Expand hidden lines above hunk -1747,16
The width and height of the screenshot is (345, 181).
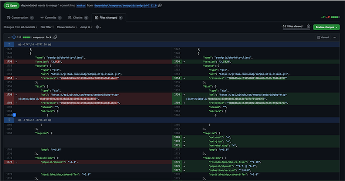point(9,44)
